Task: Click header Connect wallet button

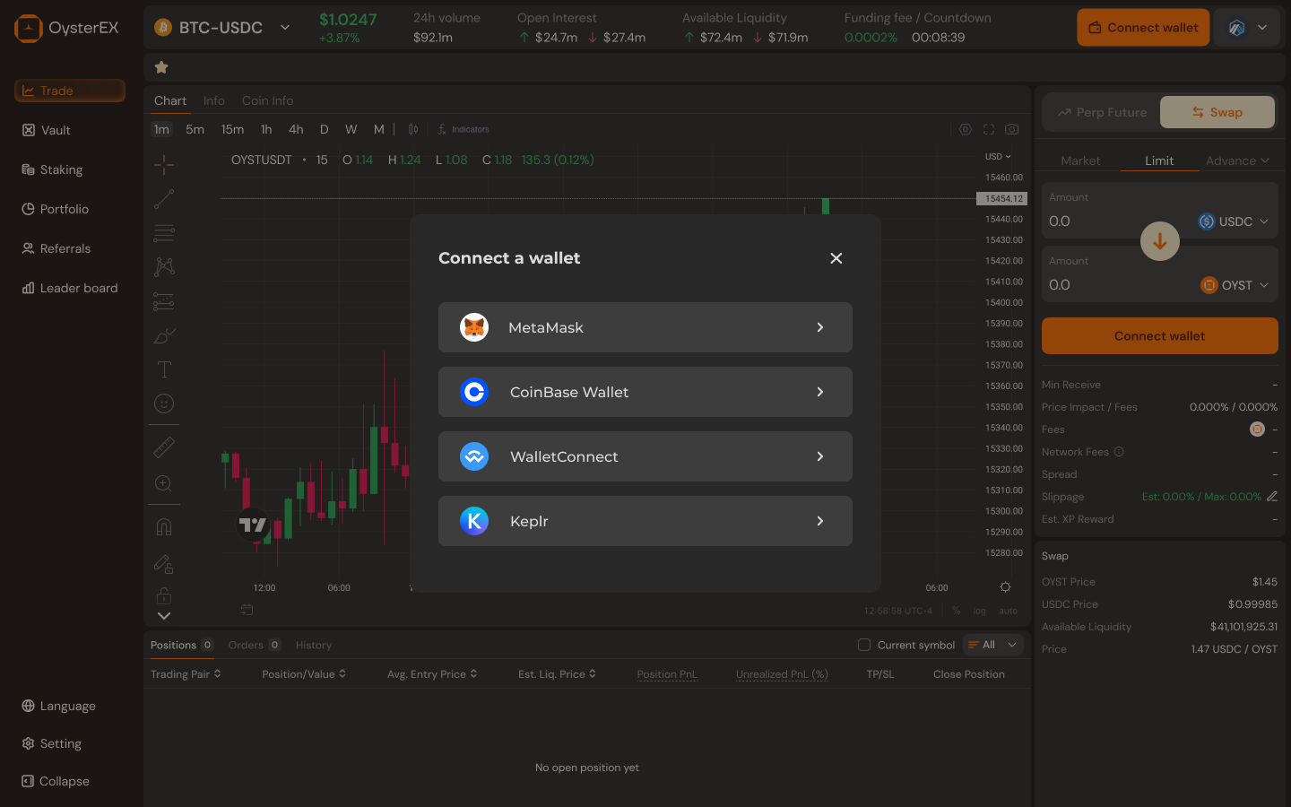Action: click(x=1143, y=28)
